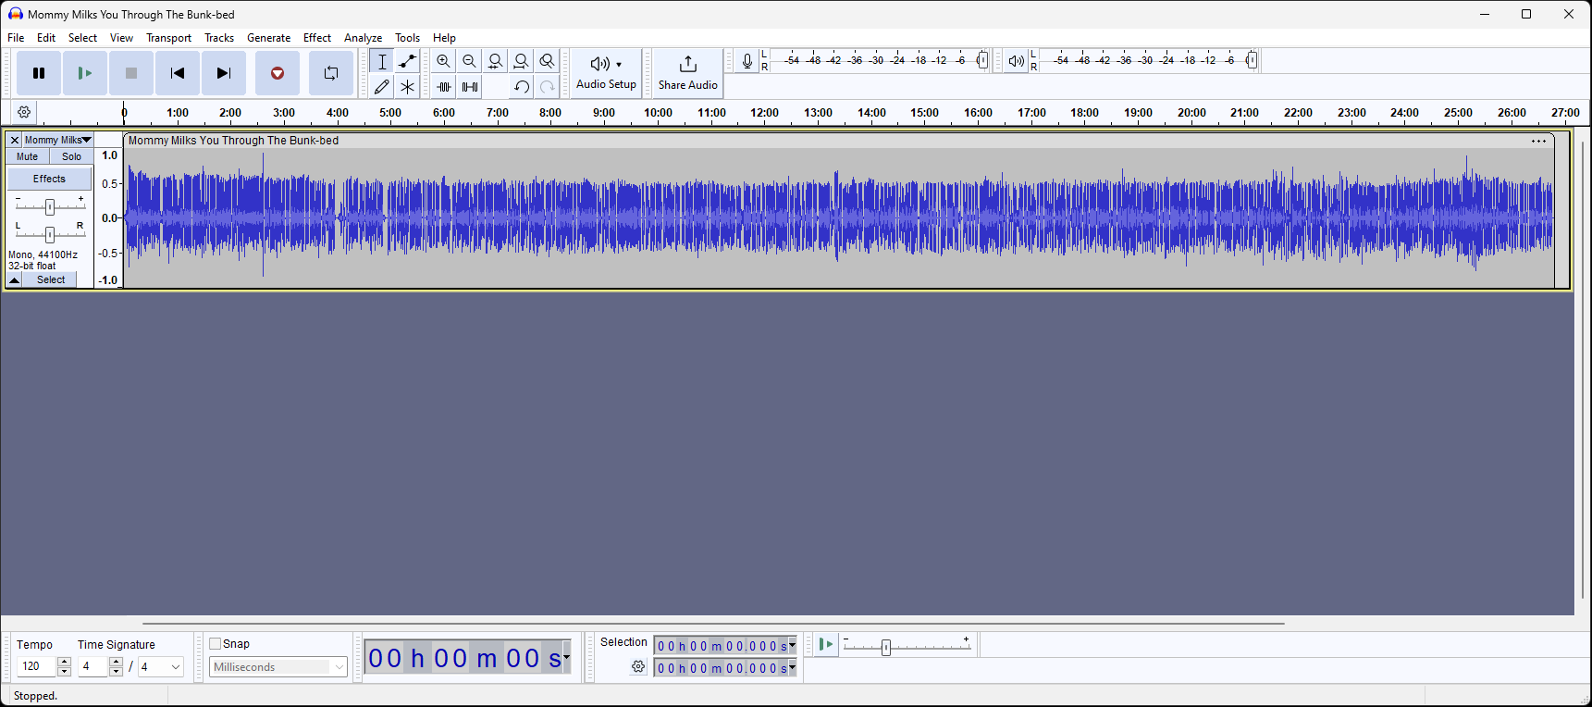Toggle the Loop playback button
Screen dimensions: 1592x707
331,73
